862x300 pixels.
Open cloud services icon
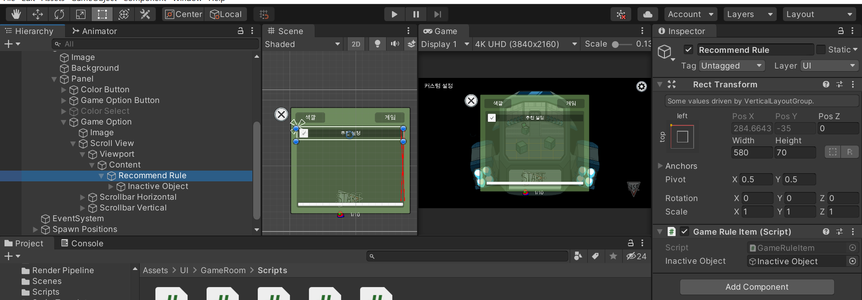coord(647,14)
